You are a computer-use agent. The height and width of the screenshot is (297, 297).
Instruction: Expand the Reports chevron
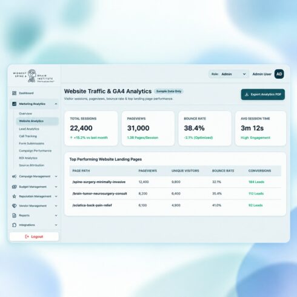56,215
